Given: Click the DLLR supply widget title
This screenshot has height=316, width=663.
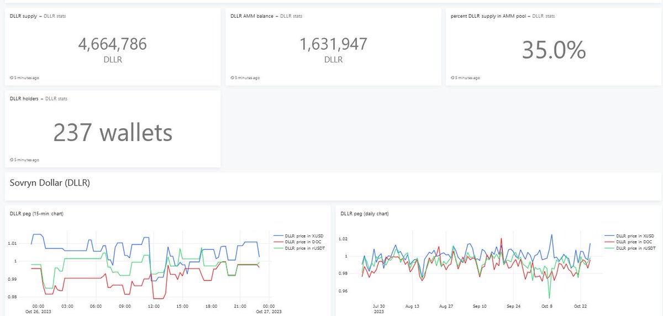Looking at the screenshot, I should tap(23, 16).
